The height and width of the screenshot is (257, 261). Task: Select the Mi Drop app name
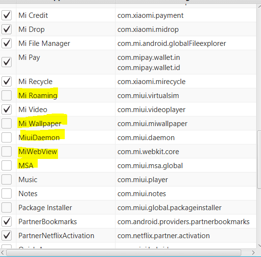(x=31, y=29)
